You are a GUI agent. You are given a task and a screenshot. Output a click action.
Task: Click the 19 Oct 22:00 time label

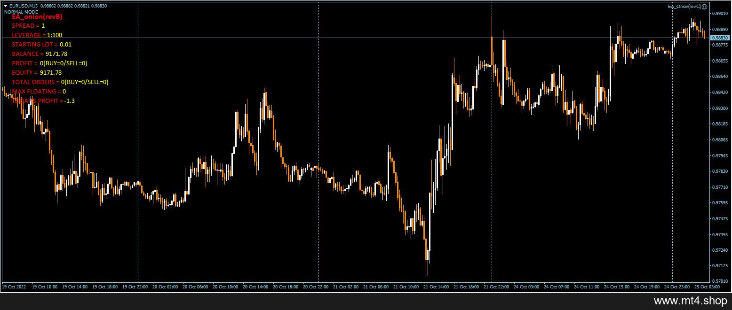[135, 287]
